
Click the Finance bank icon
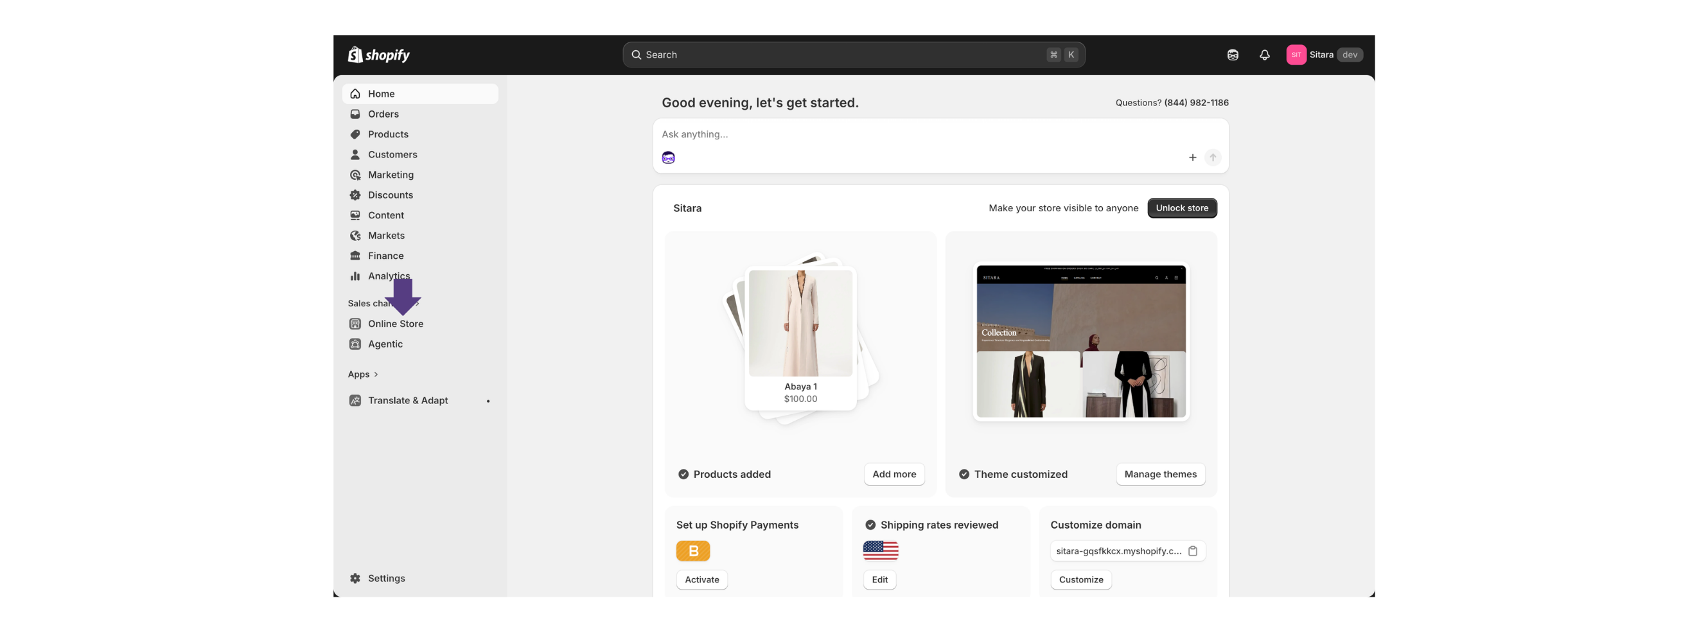[x=355, y=256]
